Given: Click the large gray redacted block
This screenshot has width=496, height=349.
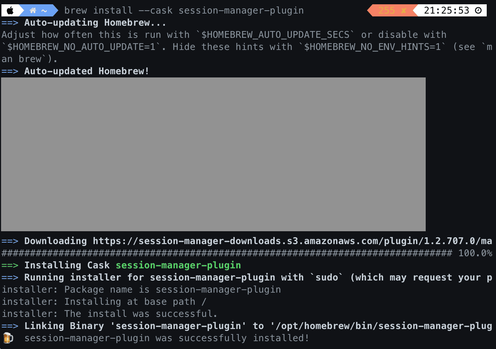Looking at the screenshot, I should [x=213, y=154].
